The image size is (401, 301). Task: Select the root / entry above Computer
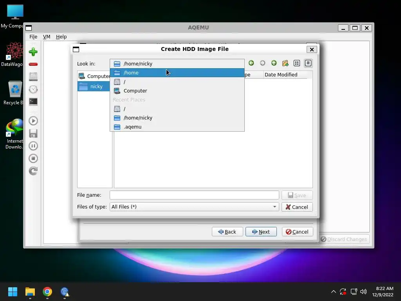click(177, 82)
